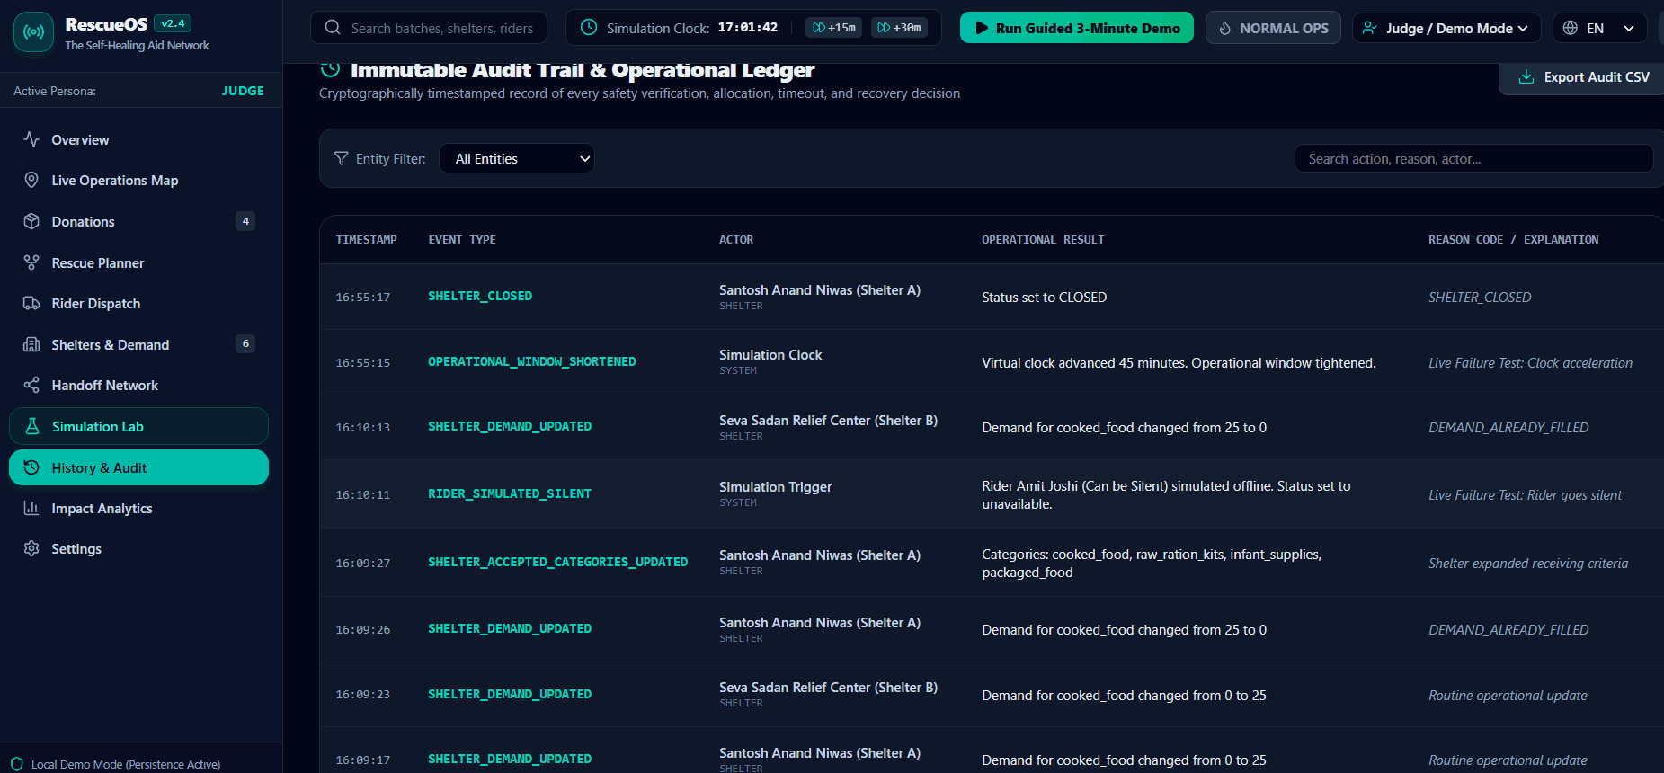The width and height of the screenshot is (1664, 773).
Task: Advance simulation clock by +15m
Action: pyautogui.click(x=834, y=28)
